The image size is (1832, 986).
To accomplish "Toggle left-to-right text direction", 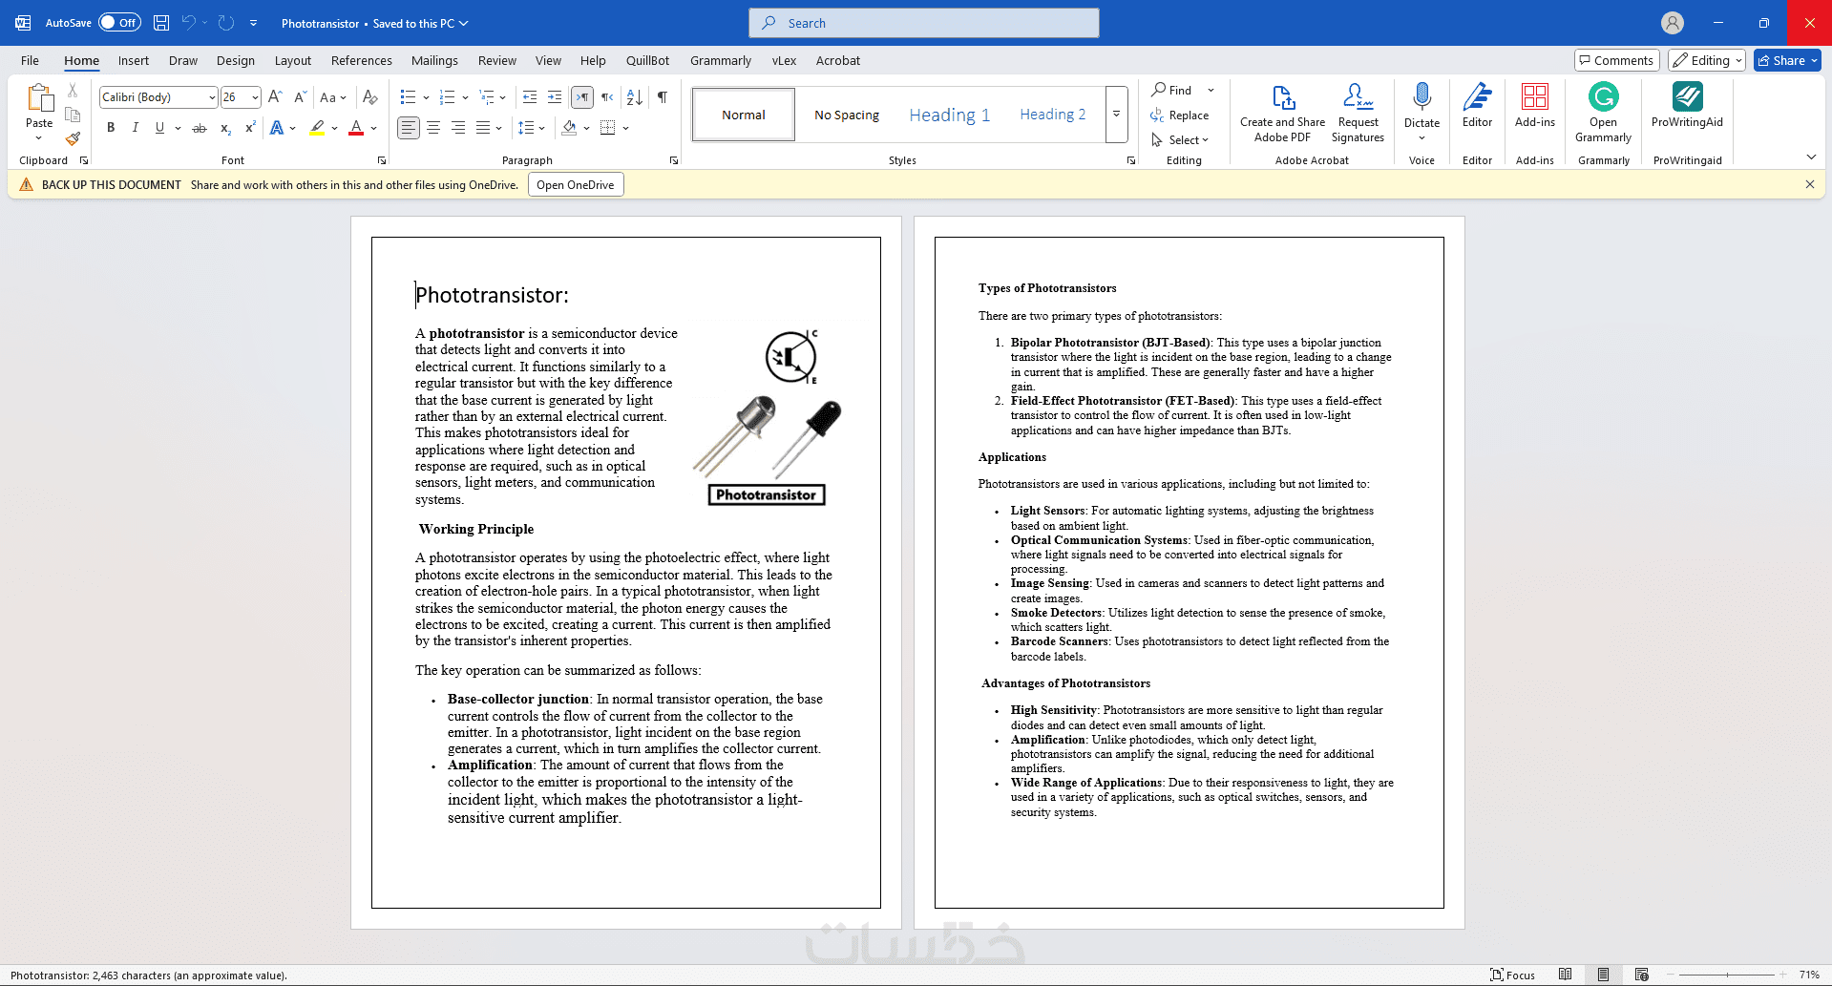I will click(582, 96).
